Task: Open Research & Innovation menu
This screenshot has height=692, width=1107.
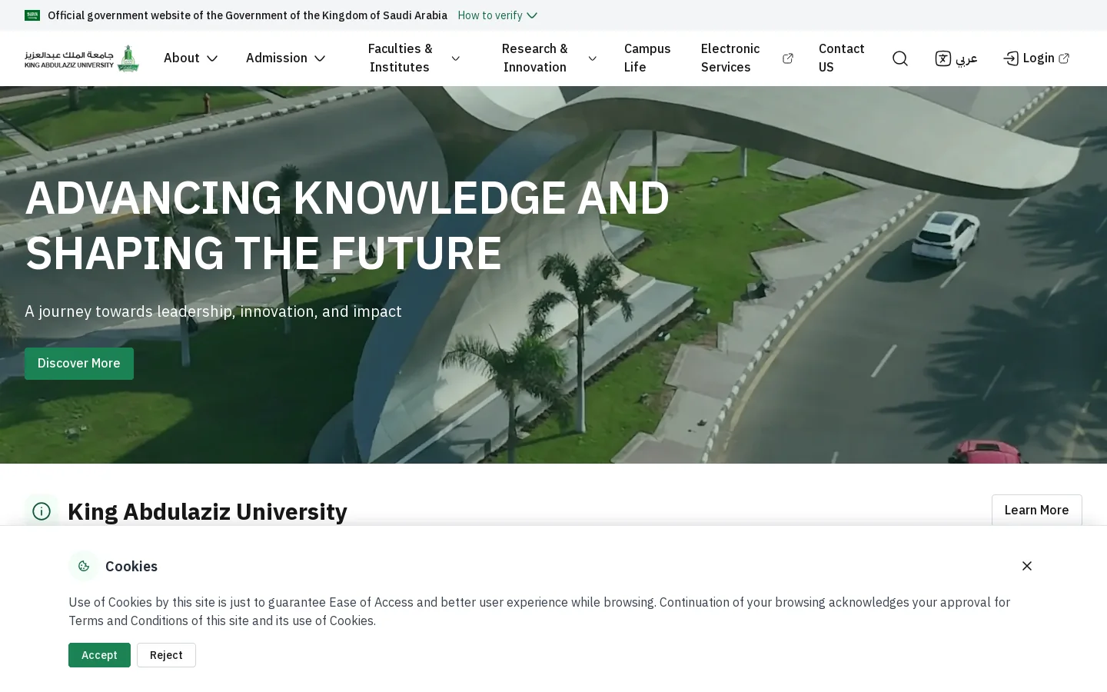Action: pyautogui.click(x=535, y=58)
